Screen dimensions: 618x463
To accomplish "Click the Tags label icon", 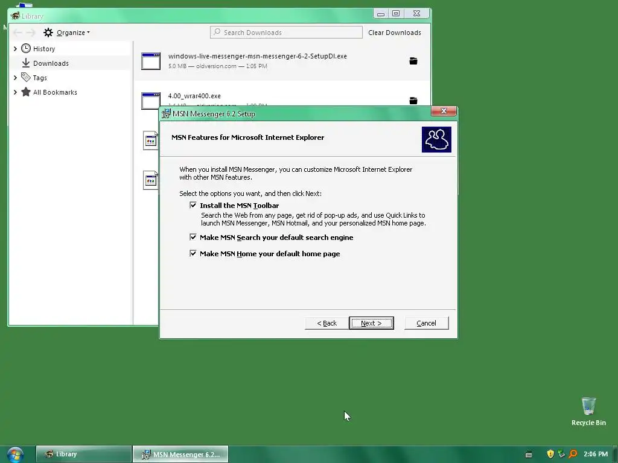I will click(x=26, y=77).
